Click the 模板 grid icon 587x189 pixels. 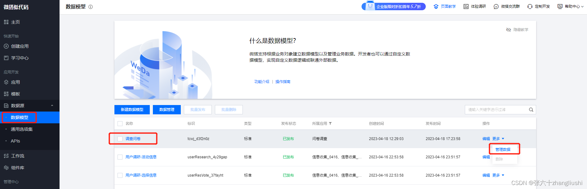tap(6, 94)
